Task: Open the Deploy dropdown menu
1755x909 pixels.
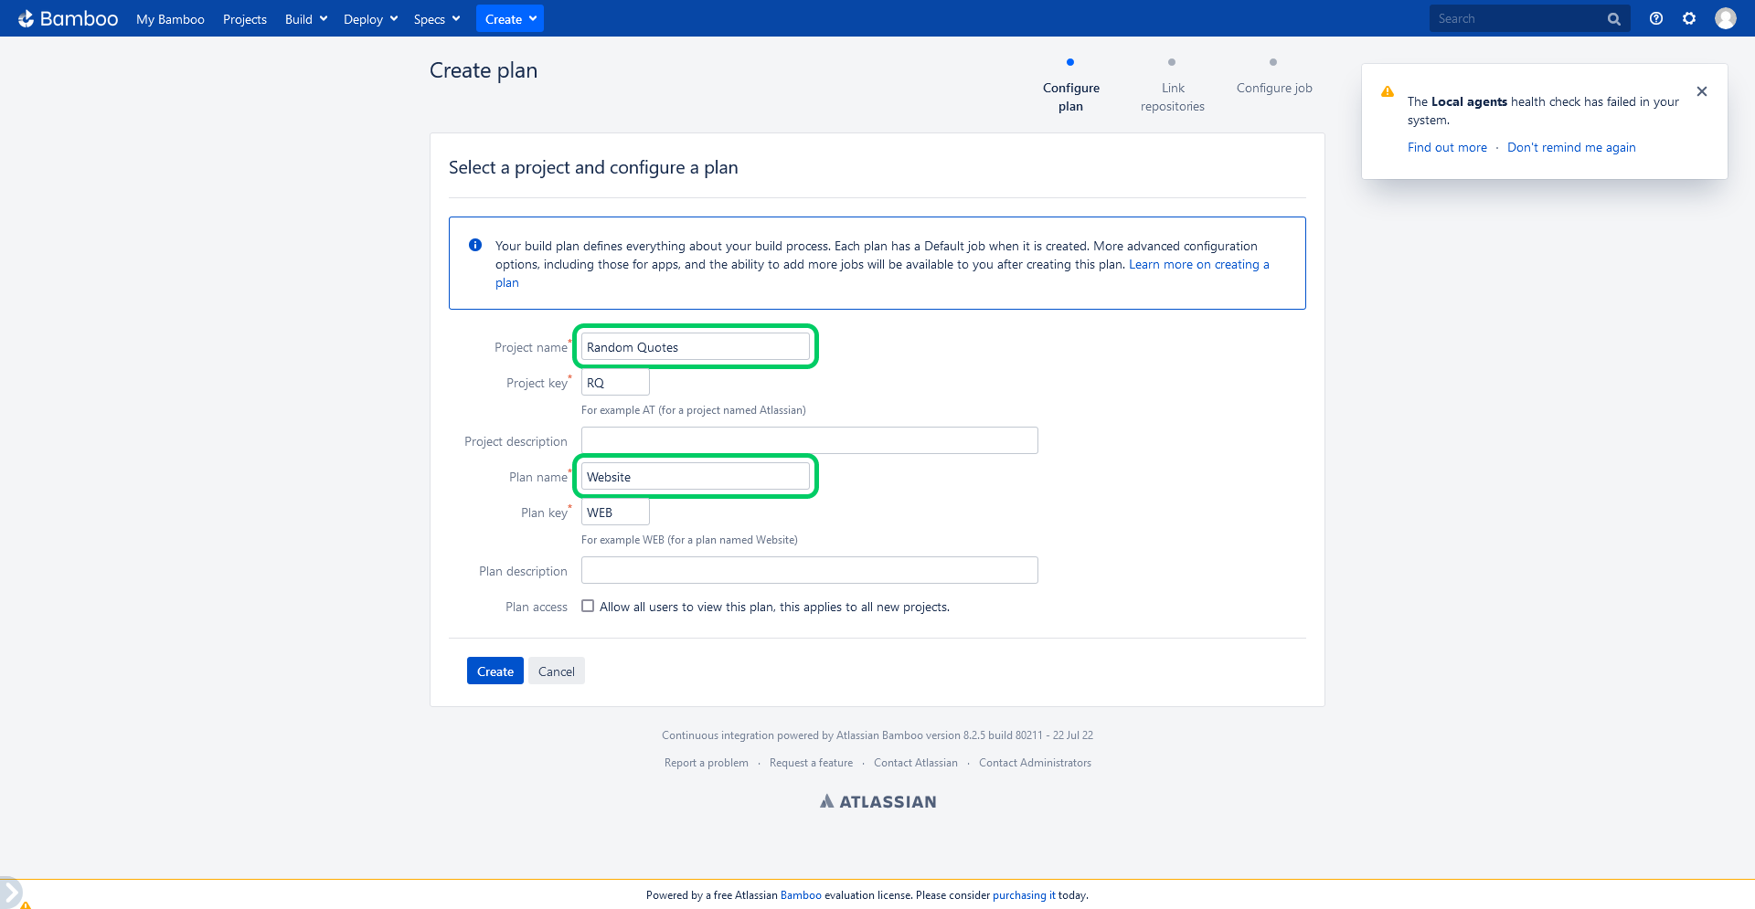Action: point(370,19)
